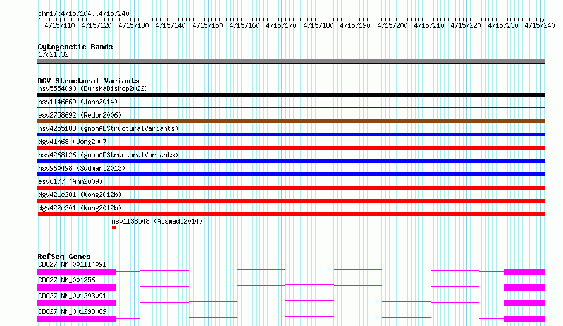The image size is (563, 326).
Task: Open the RefSeq Genes track title
Action: [64, 257]
